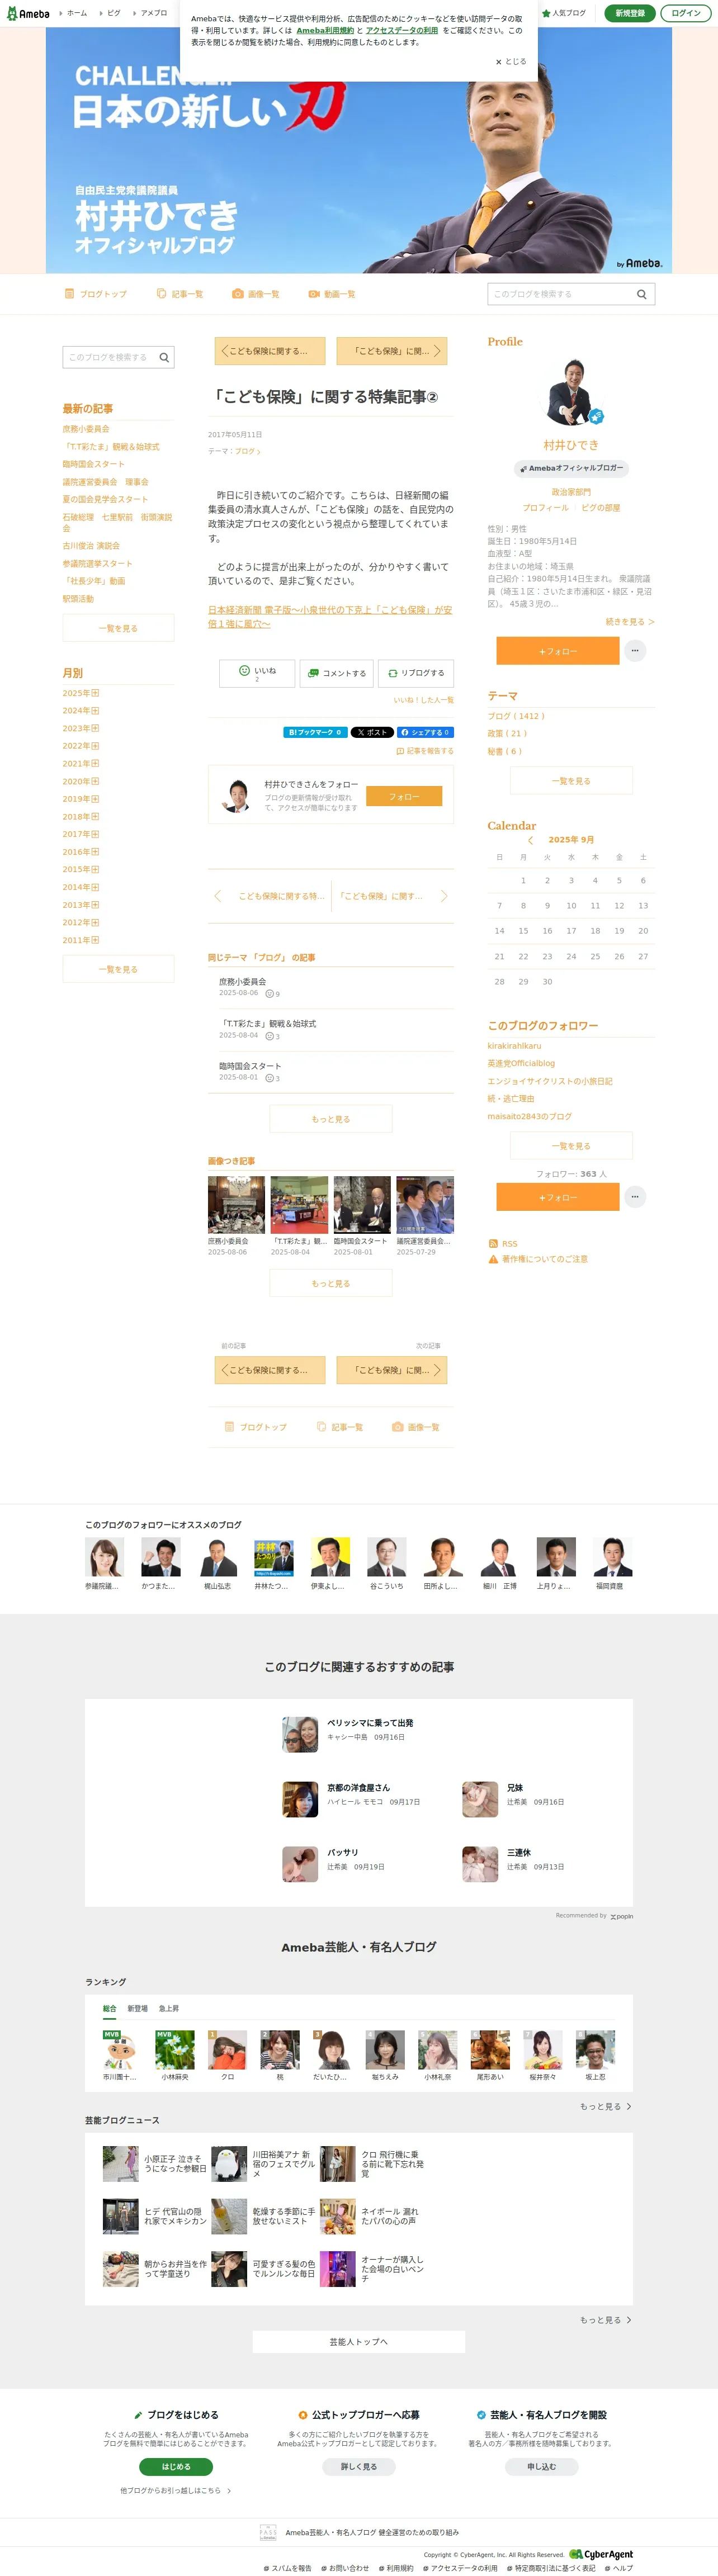Close the cookie notice with とじる
The height and width of the screenshot is (2576, 718).
(x=511, y=61)
